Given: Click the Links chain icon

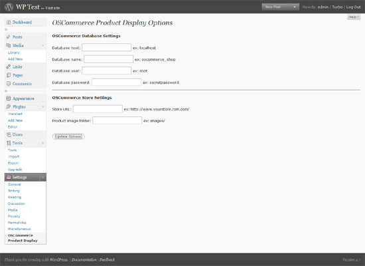Looking at the screenshot, I should [x=9, y=66].
